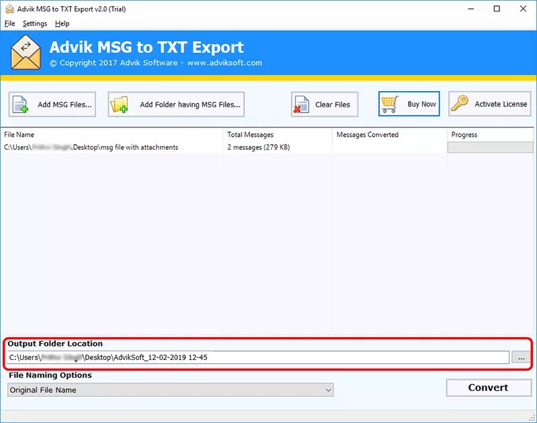Click the Activate License button

(490, 104)
